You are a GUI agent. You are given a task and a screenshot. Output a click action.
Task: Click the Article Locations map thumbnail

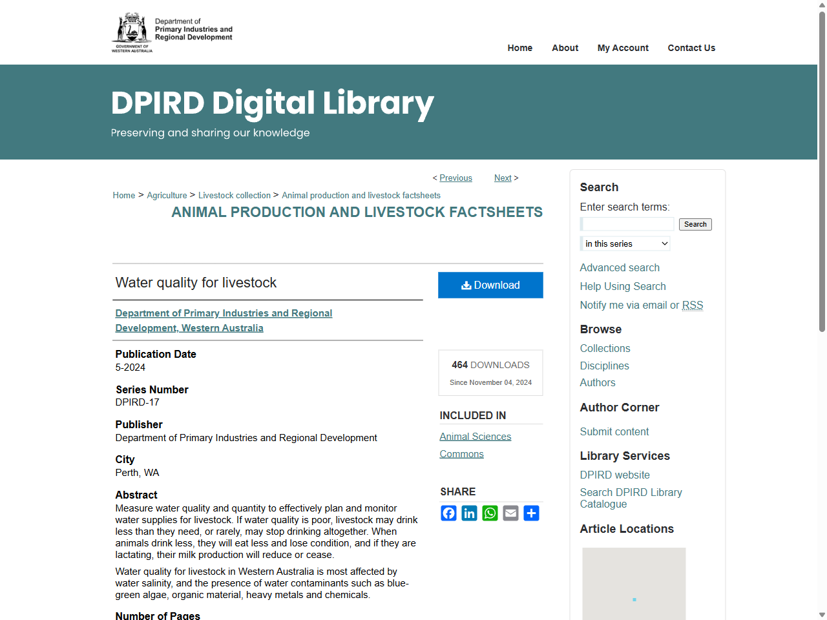[634, 583]
